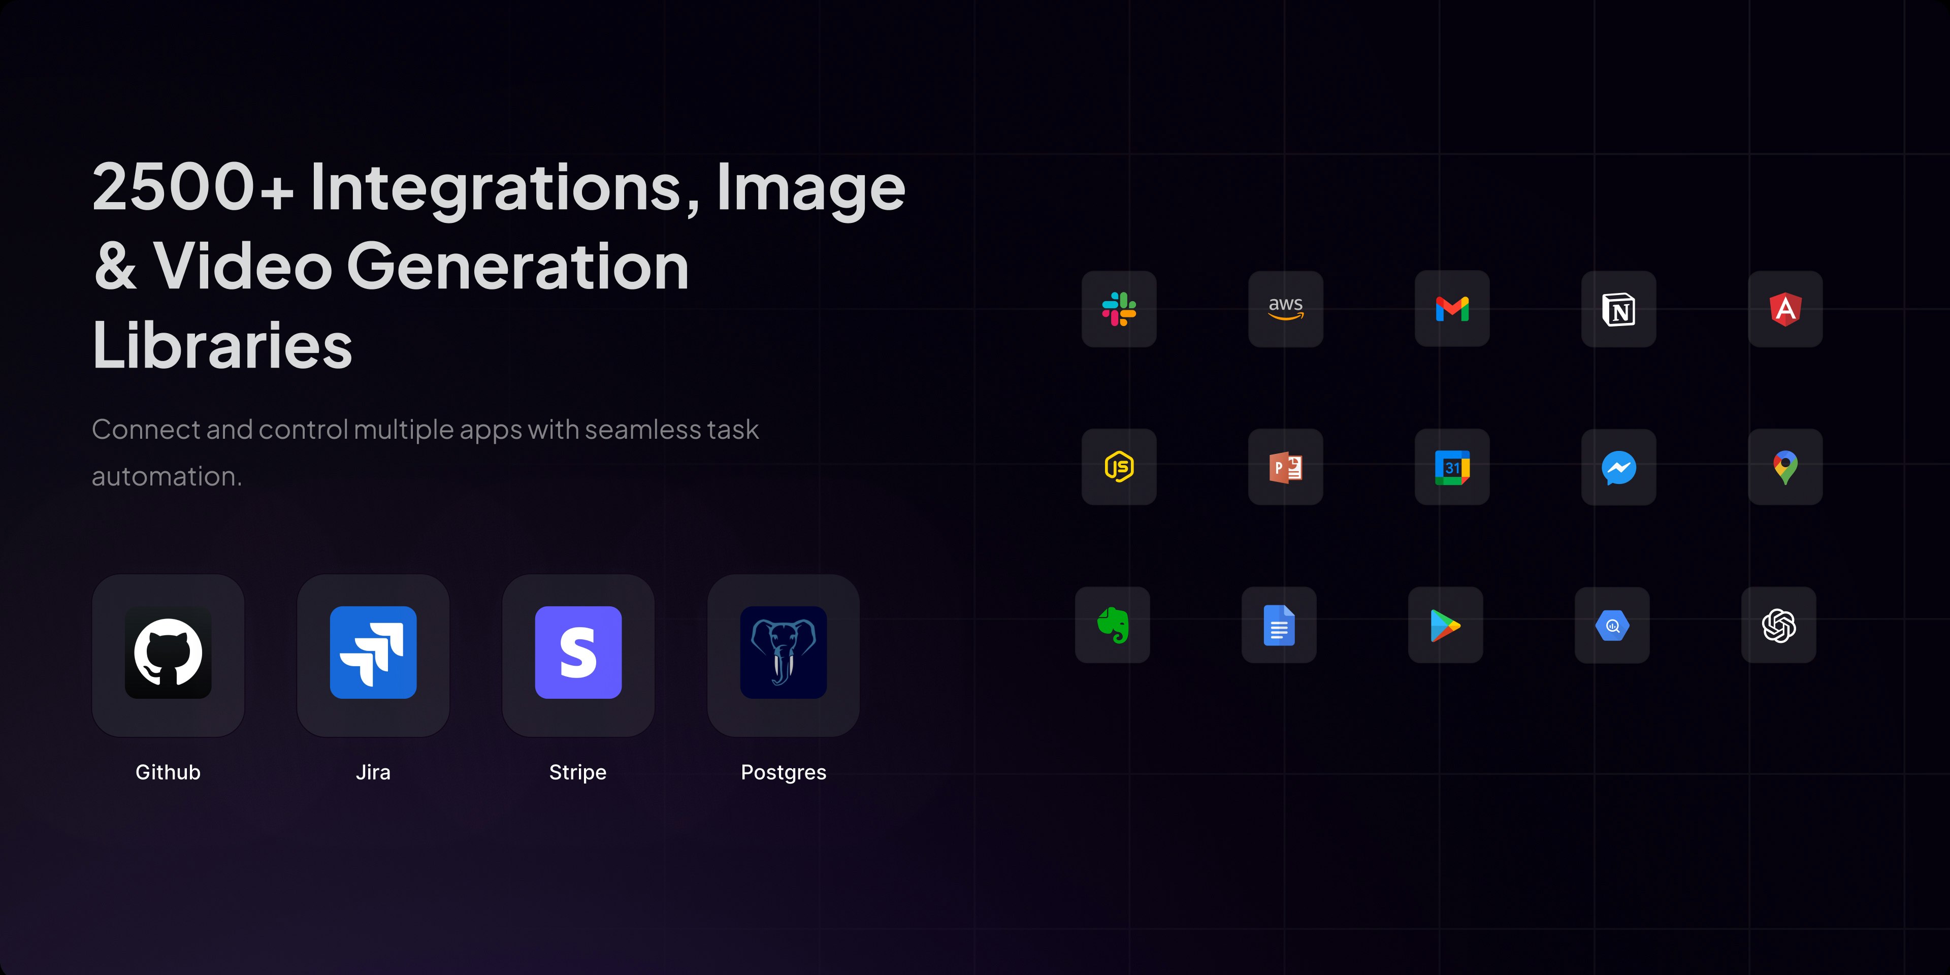This screenshot has width=1950, height=975.
Task: Open the Google Maps pin icon
Action: pos(1785,467)
